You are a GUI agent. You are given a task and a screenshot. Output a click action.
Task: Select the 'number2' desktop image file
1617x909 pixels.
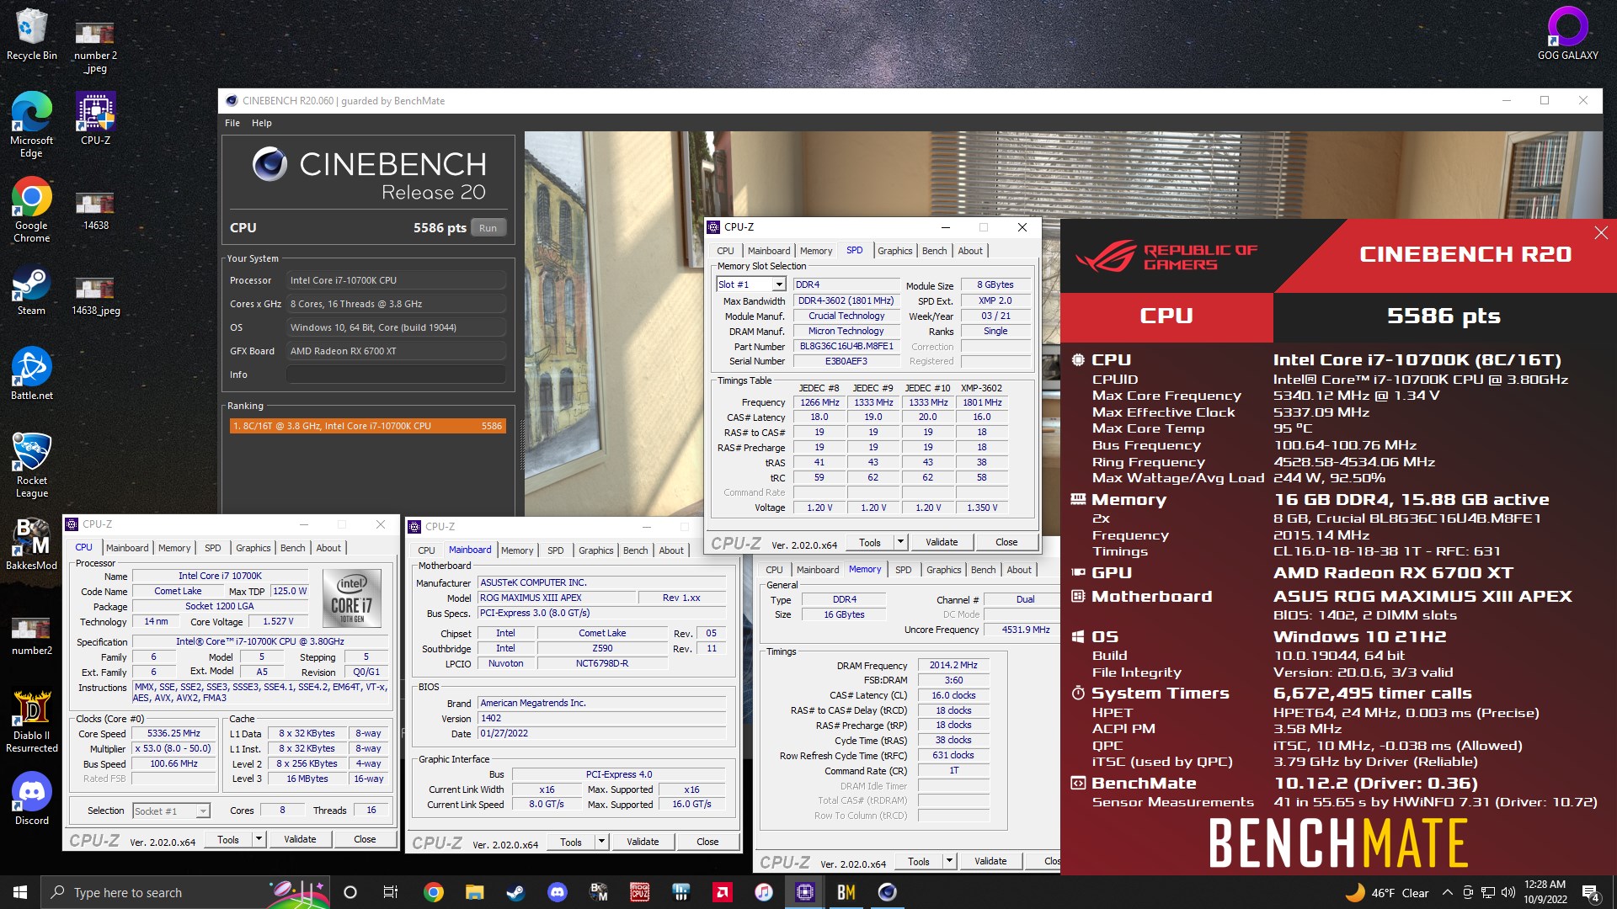point(31,636)
